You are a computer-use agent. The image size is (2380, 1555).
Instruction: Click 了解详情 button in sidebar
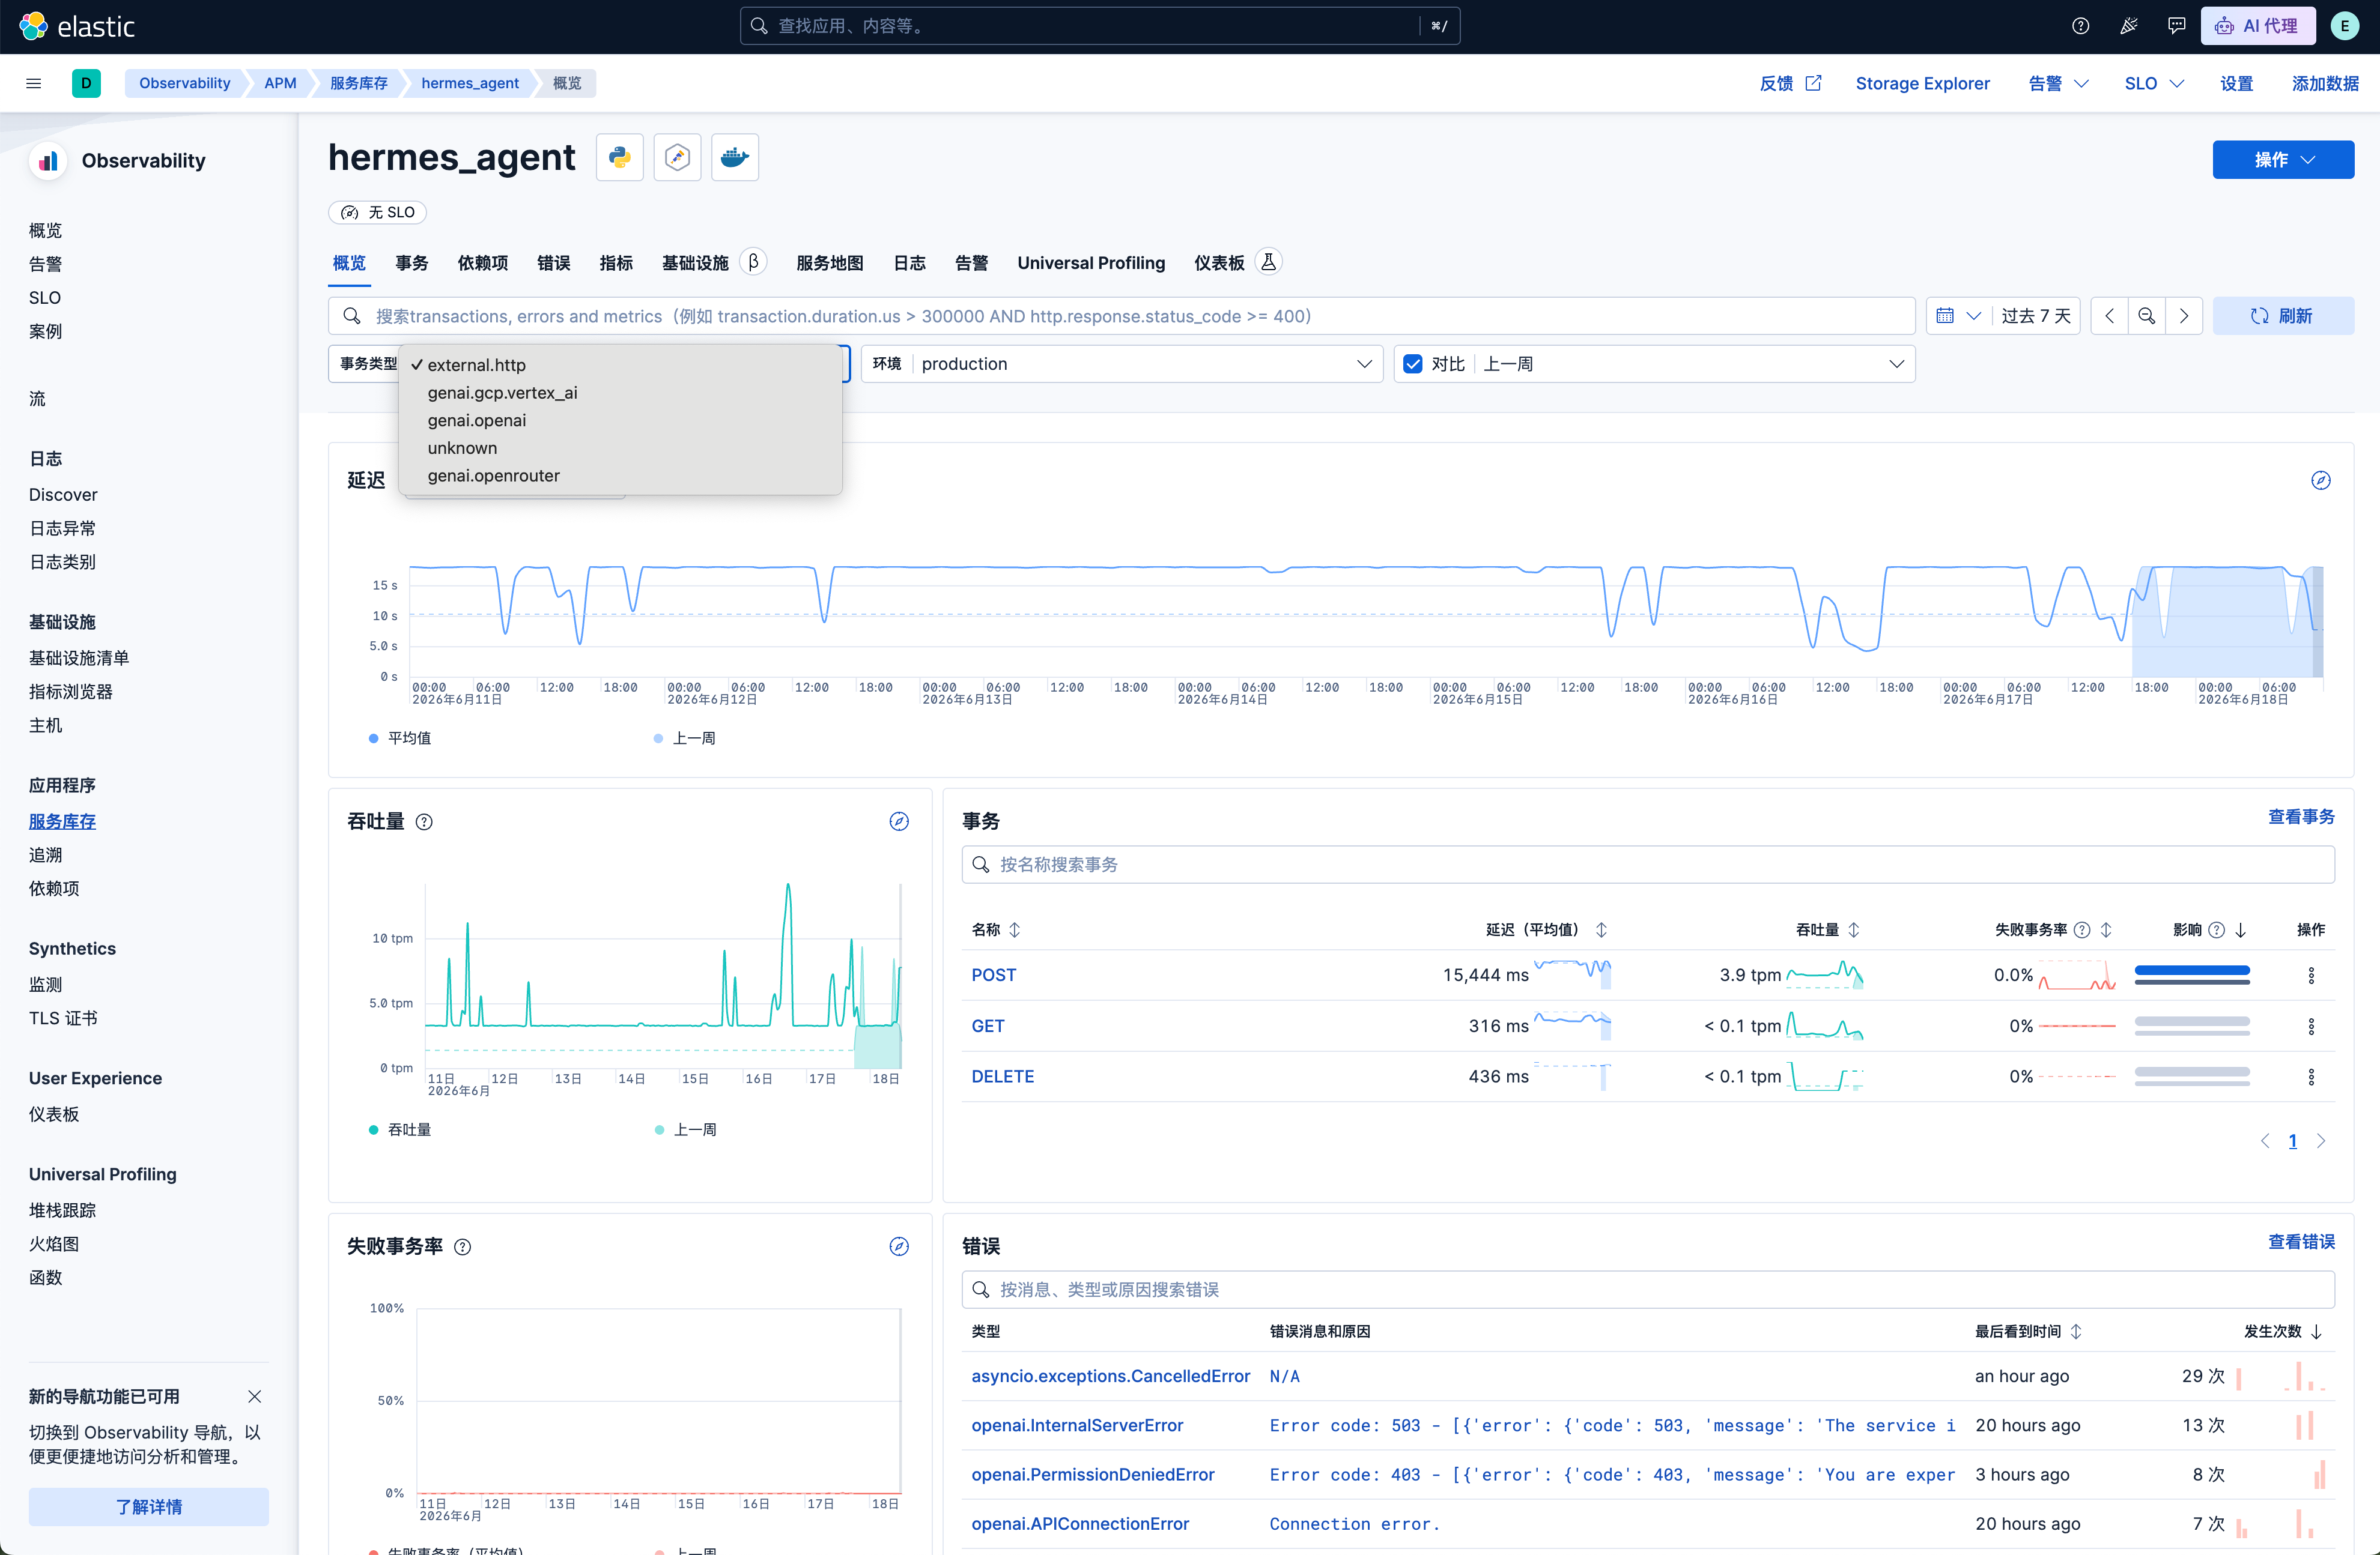point(148,1506)
